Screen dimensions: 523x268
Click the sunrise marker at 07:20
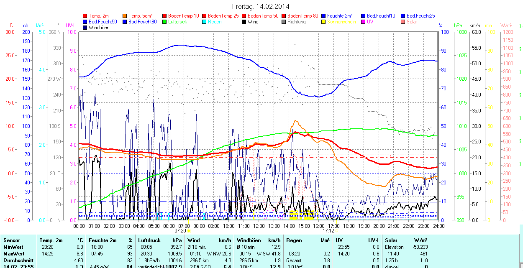tap(189, 230)
